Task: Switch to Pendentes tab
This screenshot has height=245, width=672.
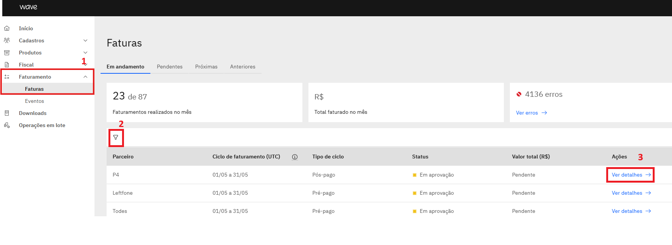Action: pyautogui.click(x=170, y=67)
